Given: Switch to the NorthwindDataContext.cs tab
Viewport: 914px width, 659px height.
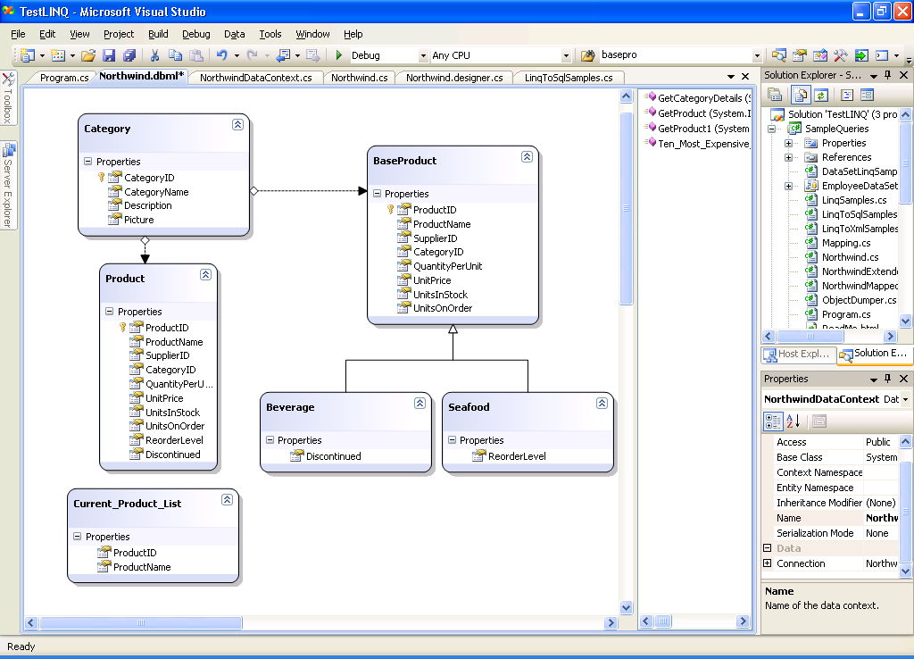Looking at the screenshot, I should pyautogui.click(x=256, y=78).
